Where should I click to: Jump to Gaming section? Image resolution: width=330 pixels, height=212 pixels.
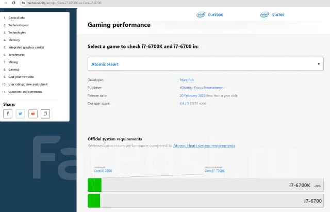point(13,70)
